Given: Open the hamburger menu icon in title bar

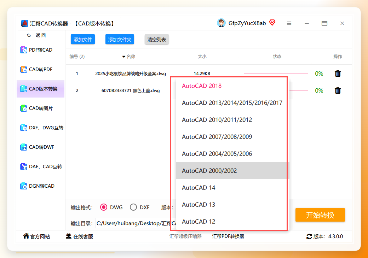Looking at the screenshot, I should coord(289,23).
